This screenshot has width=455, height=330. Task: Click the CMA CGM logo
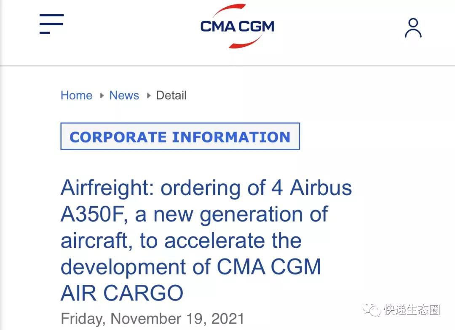point(237,26)
